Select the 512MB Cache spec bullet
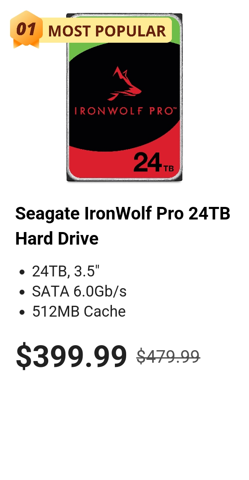This screenshot has width=249, height=480. tap(79, 312)
